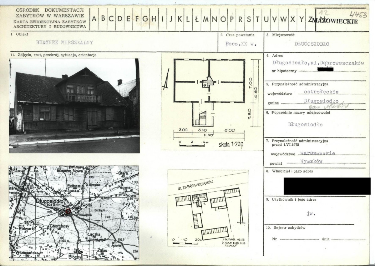Click the Miejscowość field DŁUGOSIODŁO
The height and width of the screenshot is (266, 375).
[x=312, y=44]
